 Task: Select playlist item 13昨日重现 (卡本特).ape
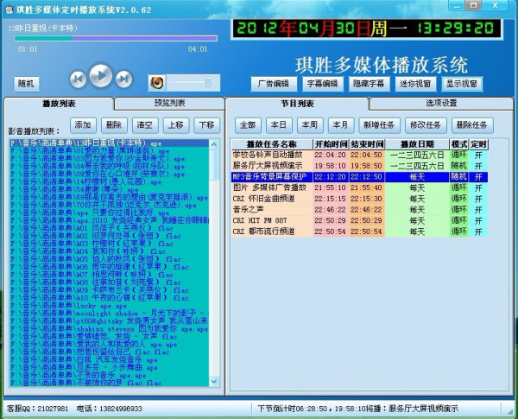(x=110, y=143)
